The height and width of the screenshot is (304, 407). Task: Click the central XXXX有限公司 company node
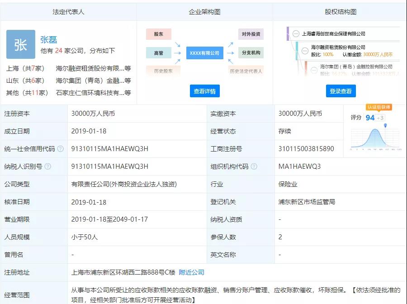(x=204, y=53)
